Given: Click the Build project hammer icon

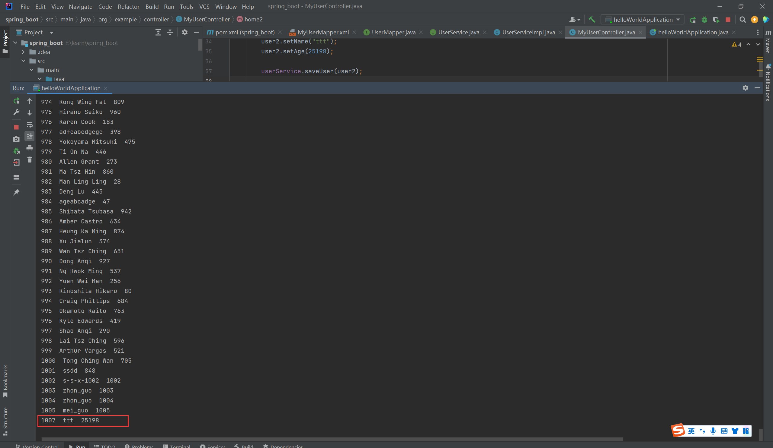Looking at the screenshot, I should point(592,20).
